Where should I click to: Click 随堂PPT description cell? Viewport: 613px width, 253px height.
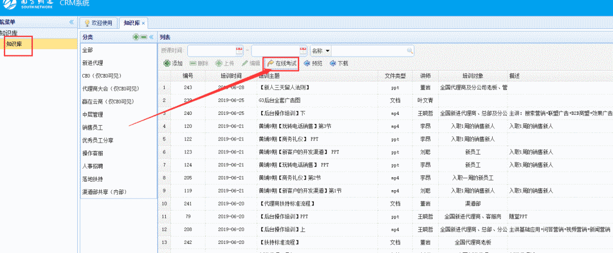point(518,216)
